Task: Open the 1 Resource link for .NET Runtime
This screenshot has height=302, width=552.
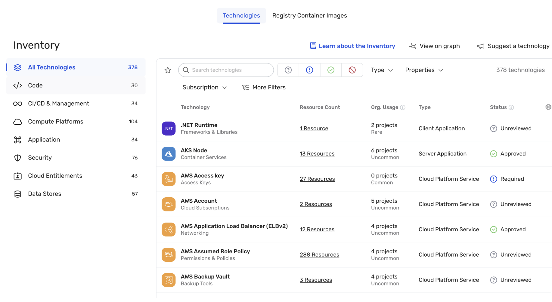Action: [x=314, y=128]
